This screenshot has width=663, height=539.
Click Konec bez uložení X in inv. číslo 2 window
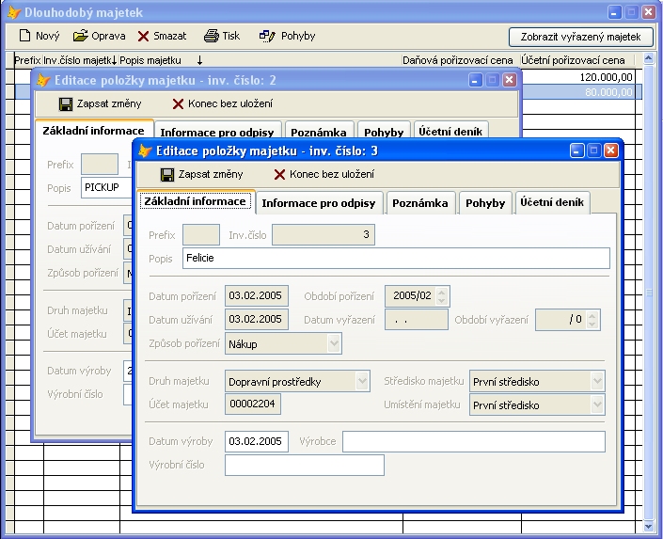178,103
